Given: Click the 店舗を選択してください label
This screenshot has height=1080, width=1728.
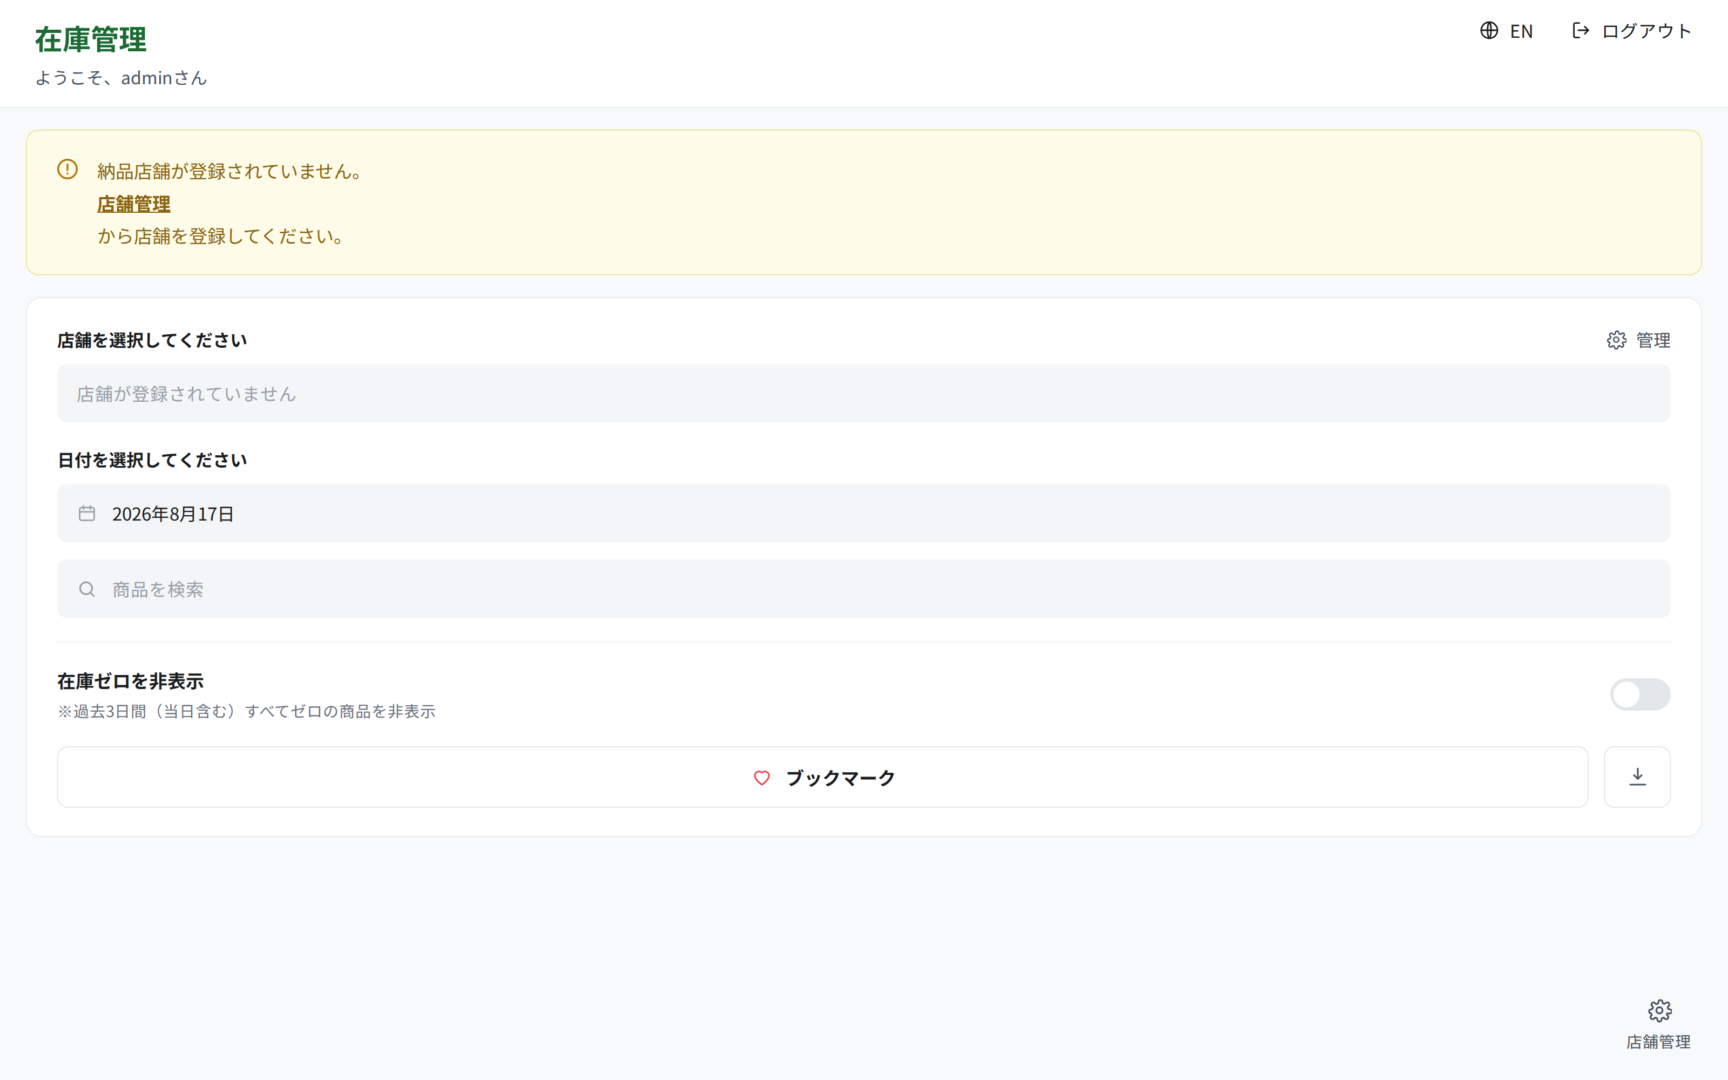Looking at the screenshot, I should 152,340.
